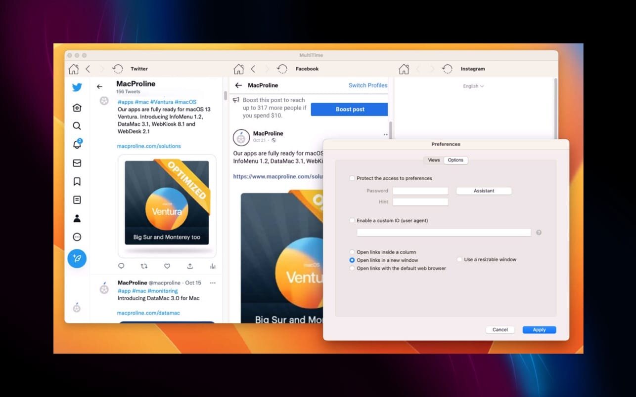Viewport: 636px width, 397px height.
Task: View analytics of the Ventura tweet
Action: pyautogui.click(x=213, y=266)
